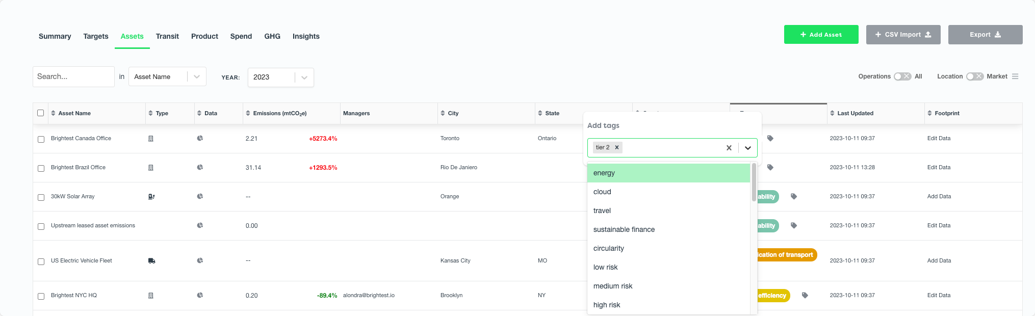The image size is (1035, 316).
Task: Toggle Operations/All switch
Action: pyautogui.click(x=902, y=76)
